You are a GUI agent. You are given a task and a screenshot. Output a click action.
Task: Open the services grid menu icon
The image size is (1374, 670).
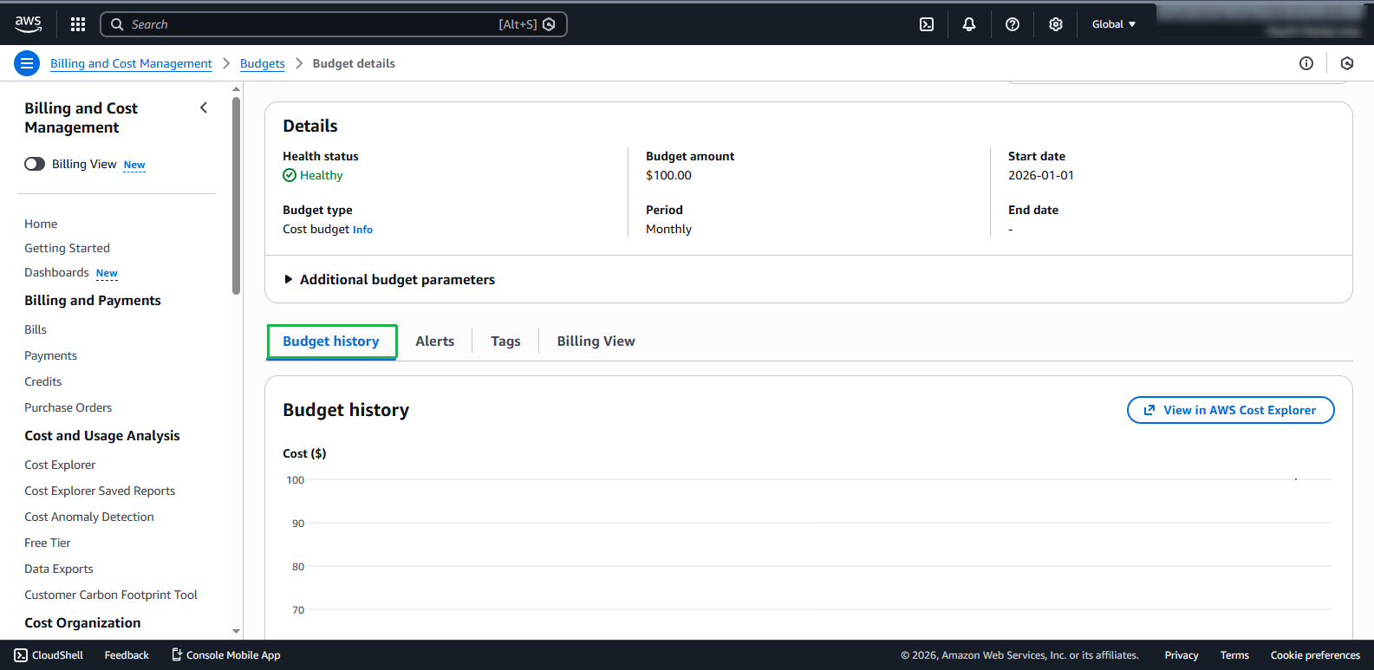[x=78, y=24]
